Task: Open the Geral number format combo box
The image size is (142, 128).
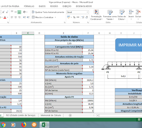Action: point(78,12)
